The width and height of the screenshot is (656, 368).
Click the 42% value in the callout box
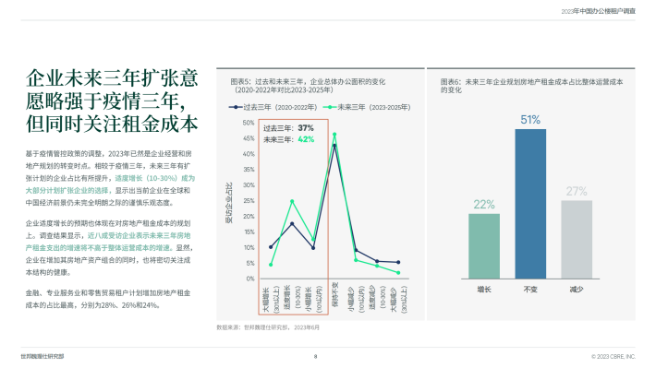click(306, 139)
